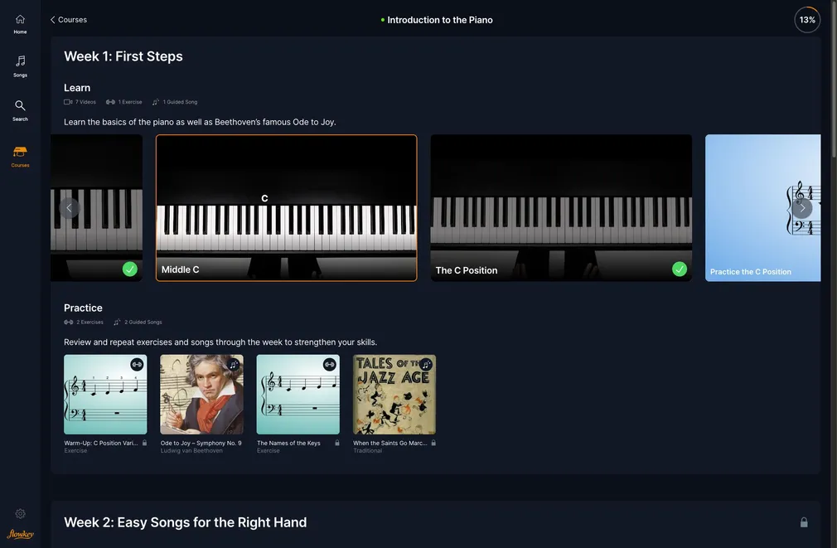This screenshot has width=837, height=548.
Task: Click the Review and repeat exercises description
Action: 220,342
